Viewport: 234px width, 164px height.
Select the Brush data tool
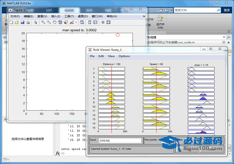[x=72, y=22]
